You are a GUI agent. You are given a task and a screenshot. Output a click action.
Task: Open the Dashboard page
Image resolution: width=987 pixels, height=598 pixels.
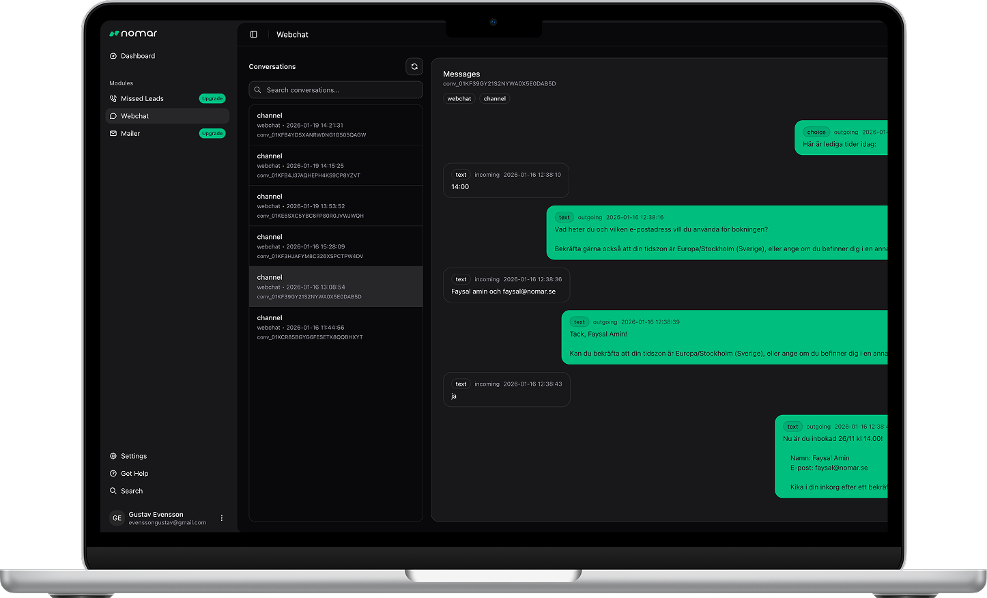(x=138, y=56)
